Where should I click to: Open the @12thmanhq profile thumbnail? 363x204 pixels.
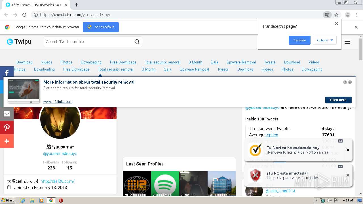click(x=137, y=184)
